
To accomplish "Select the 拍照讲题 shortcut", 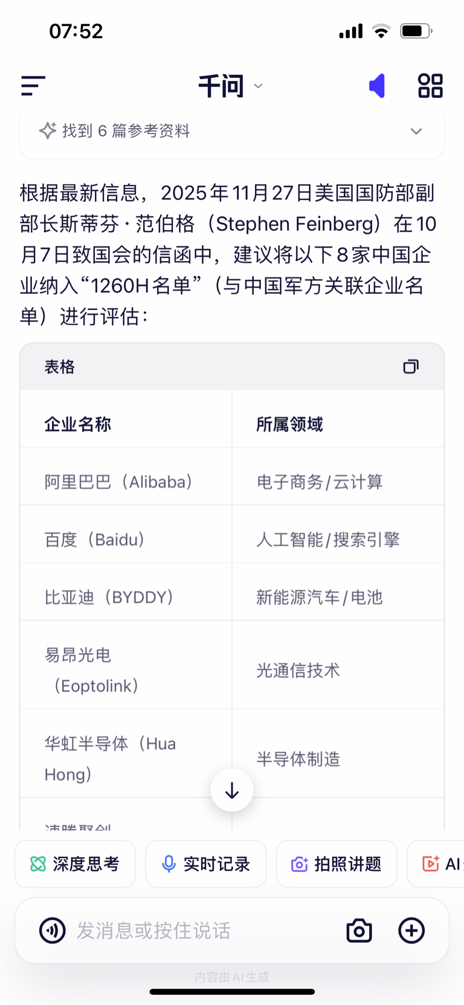I will point(336,864).
